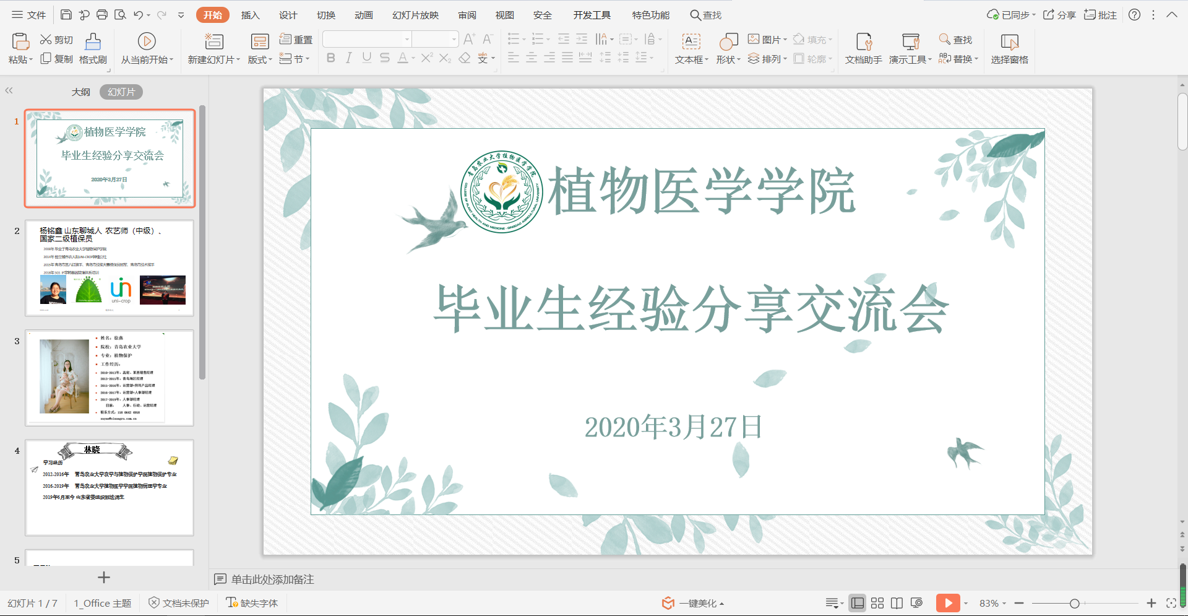Click the New Slide (新建幻灯片) icon
The height and width of the screenshot is (616, 1188).
tap(213, 42)
